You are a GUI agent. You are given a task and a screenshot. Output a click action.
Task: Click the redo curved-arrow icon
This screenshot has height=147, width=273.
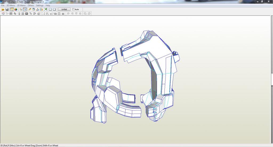[38, 14]
